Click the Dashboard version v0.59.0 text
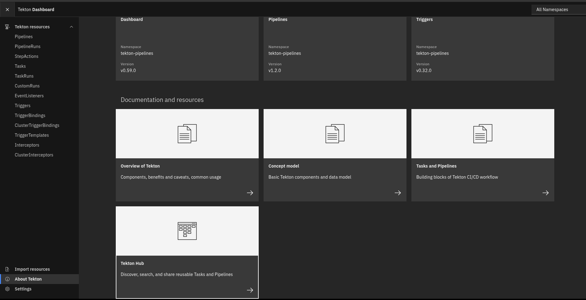Viewport: 586px width, 300px height. (128, 71)
